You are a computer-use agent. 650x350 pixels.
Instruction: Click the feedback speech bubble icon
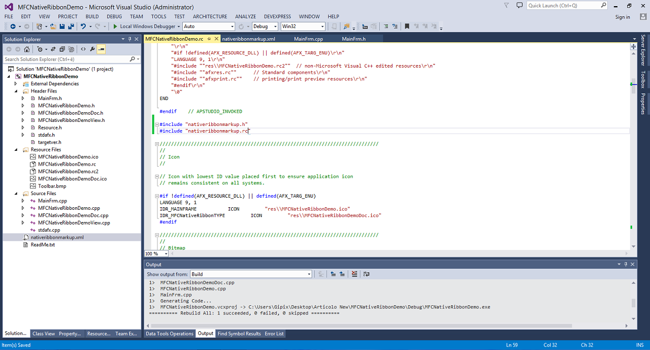(519, 6)
